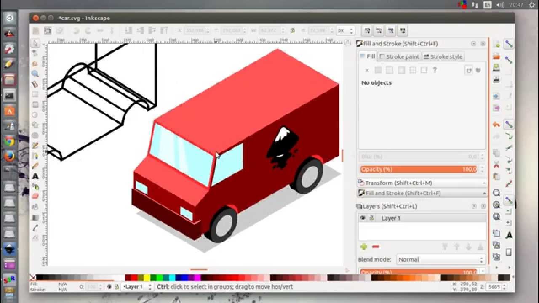Switch to the Stroke paint tab
Screen dimensions: 539x303
[x=399, y=57]
